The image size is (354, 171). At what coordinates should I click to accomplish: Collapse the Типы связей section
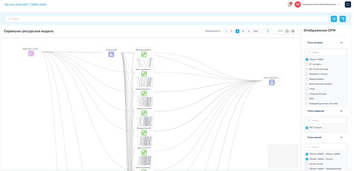(x=341, y=137)
